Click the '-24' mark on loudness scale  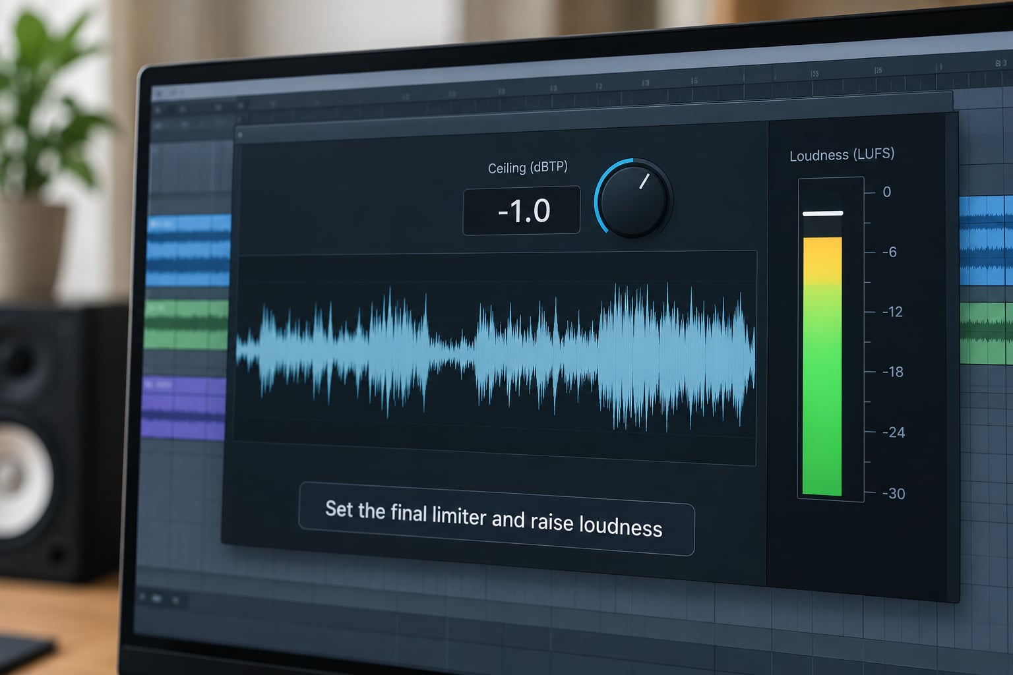(x=893, y=432)
